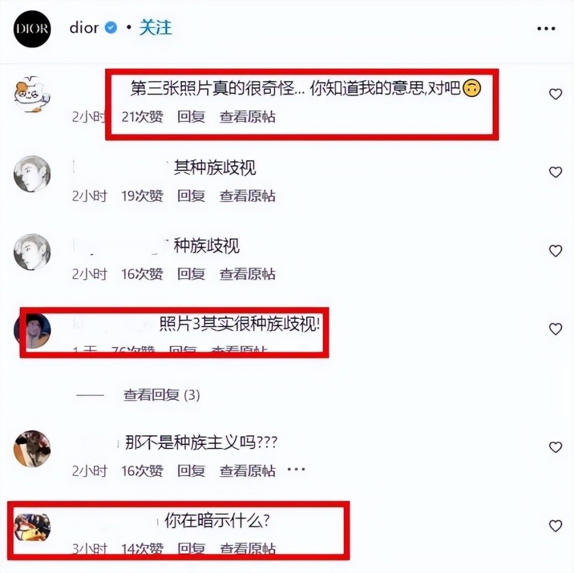Like the 你在暗示什么? comment
Image resolution: width=574 pixels, height=573 pixels.
555,526
